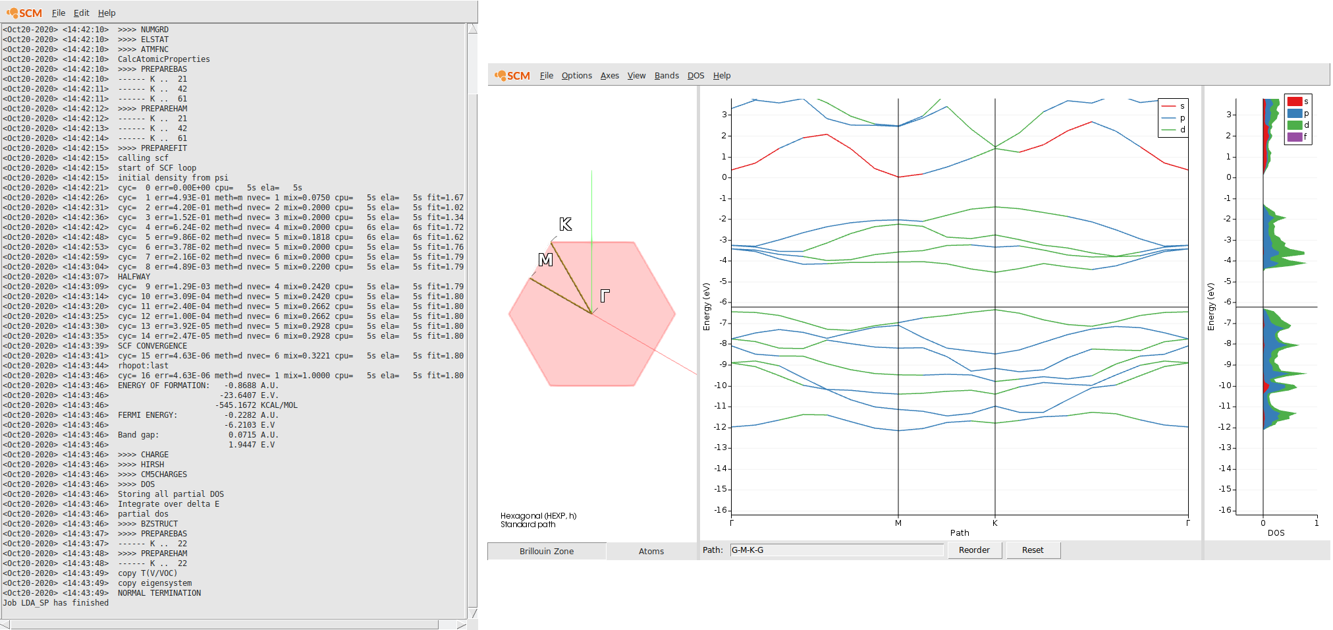This screenshot has height=630, width=1333.
Task: Click the Path field showing G-M-K-G
Action: coord(836,550)
